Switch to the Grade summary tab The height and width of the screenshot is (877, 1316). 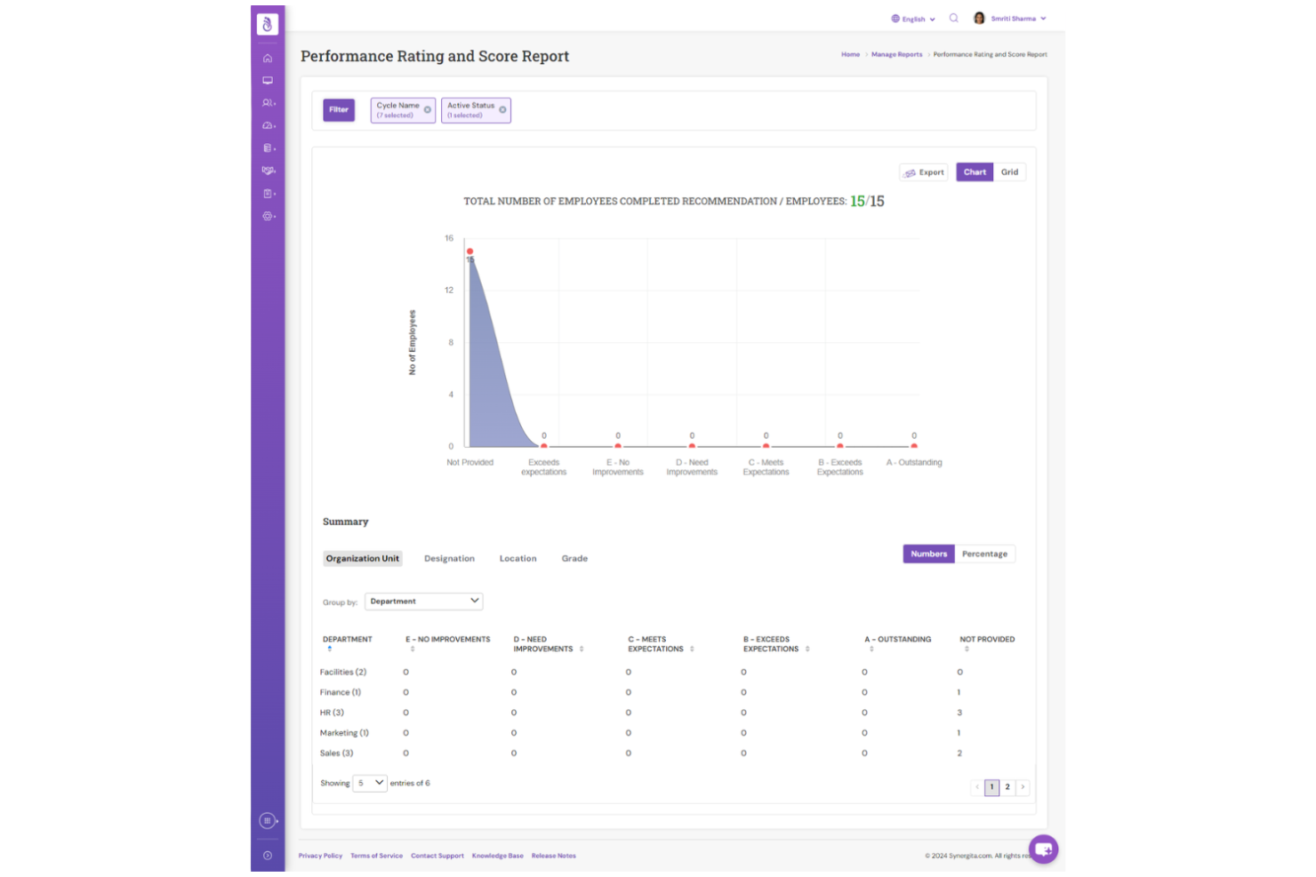(574, 558)
